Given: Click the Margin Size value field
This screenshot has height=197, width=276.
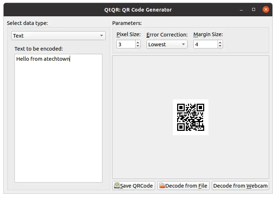Looking at the screenshot, I should [x=205, y=44].
